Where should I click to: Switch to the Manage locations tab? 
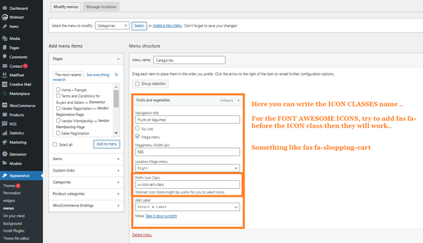(101, 7)
